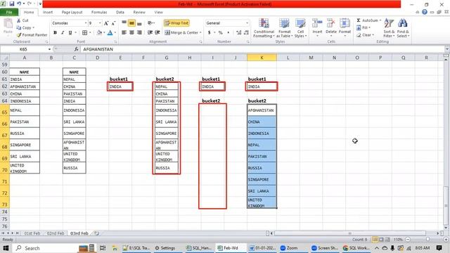Screen dimensions: 450x253
Task: Open the Font dialog launcher
Action: 115,42
